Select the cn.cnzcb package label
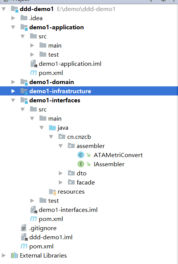The height and width of the screenshot is (264, 178). coord(79,137)
